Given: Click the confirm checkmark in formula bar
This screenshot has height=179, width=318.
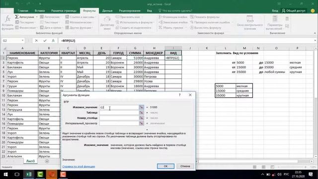Looking at the screenshot, I should pyautogui.click(x=45, y=41).
